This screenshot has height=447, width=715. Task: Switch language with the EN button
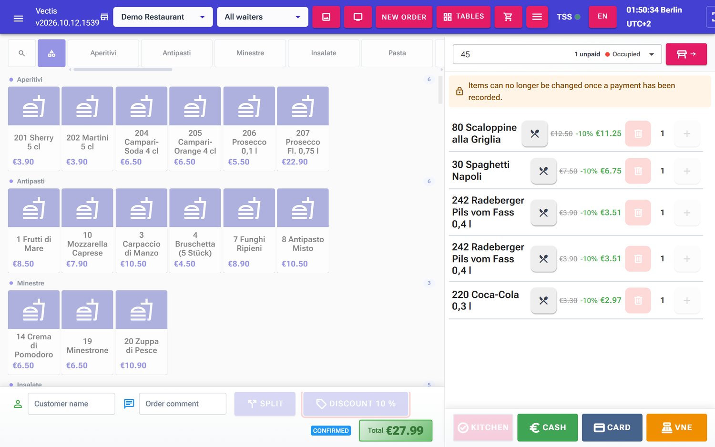pos(603,17)
